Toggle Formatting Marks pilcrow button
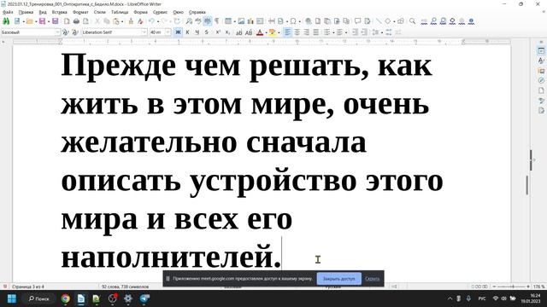Image resolution: width=547 pixels, height=307 pixels. (x=216, y=21)
